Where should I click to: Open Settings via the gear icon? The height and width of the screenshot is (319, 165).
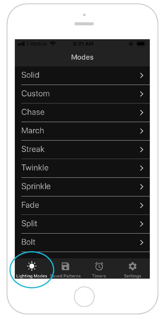pyautogui.click(x=132, y=266)
